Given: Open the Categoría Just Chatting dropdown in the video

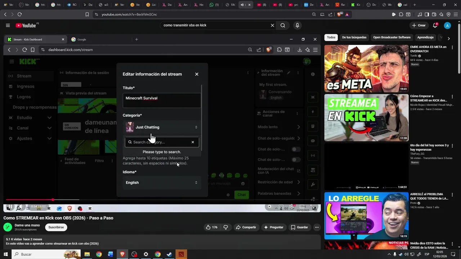Looking at the screenshot, I should coord(162,127).
